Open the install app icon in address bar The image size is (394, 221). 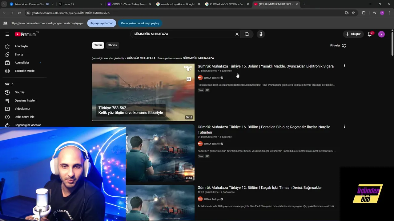click(x=347, y=13)
